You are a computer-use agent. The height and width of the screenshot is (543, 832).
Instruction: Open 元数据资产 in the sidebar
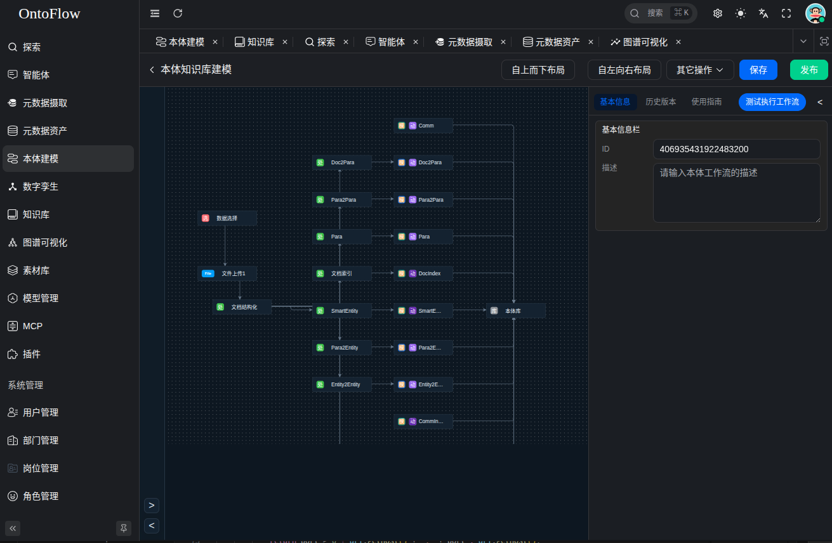click(68, 131)
